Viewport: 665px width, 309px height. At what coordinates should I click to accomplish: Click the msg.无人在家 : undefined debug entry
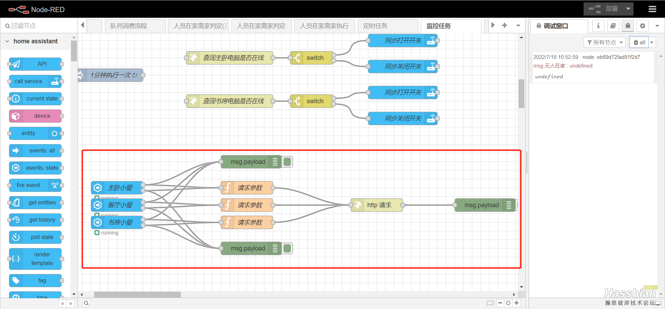tap(563, 66)
